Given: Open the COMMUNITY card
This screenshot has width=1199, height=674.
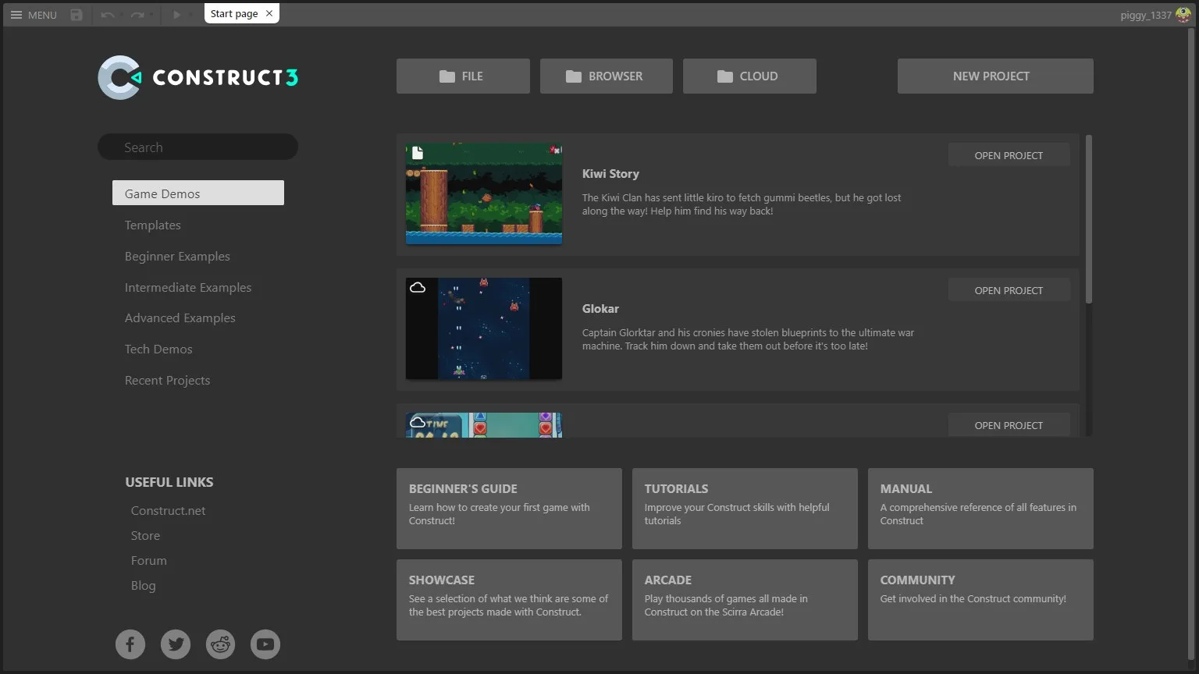Looking at the screenshot, I should pos(980,600).
